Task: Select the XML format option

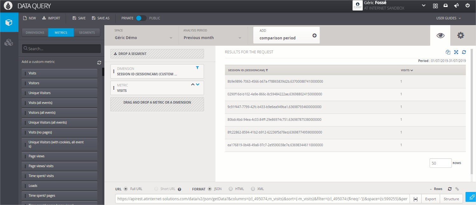Action: point(253,189)
